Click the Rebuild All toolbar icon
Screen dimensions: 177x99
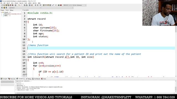point(50,5)
